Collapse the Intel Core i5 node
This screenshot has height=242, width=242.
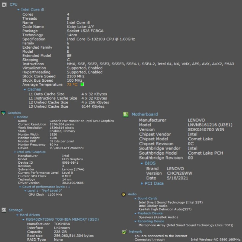point(19,10)
